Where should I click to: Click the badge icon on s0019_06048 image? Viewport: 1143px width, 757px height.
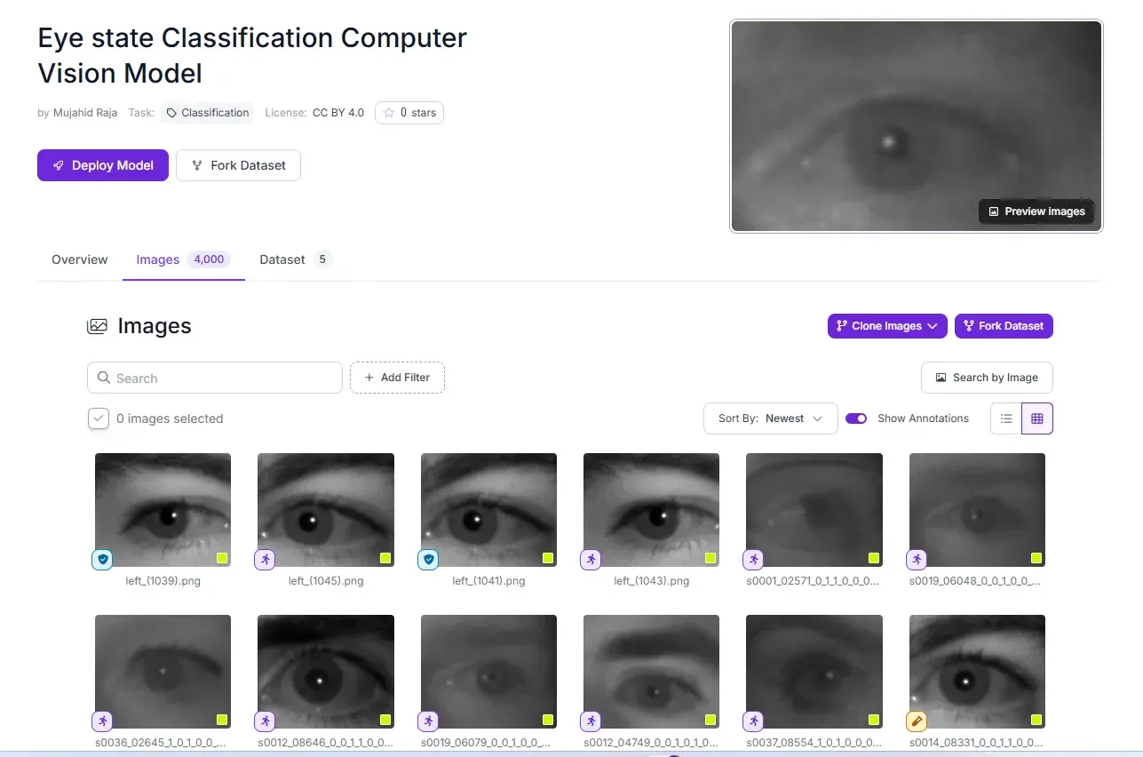917,559
